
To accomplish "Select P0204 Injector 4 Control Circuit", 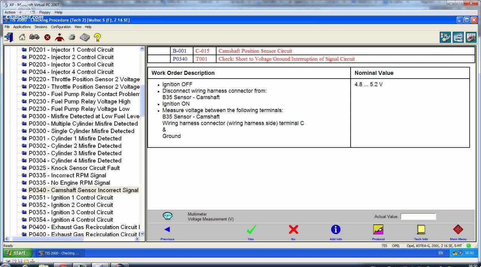I will click(x=71, y=72).
